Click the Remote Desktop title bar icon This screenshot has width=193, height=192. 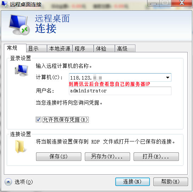(5, 4)
